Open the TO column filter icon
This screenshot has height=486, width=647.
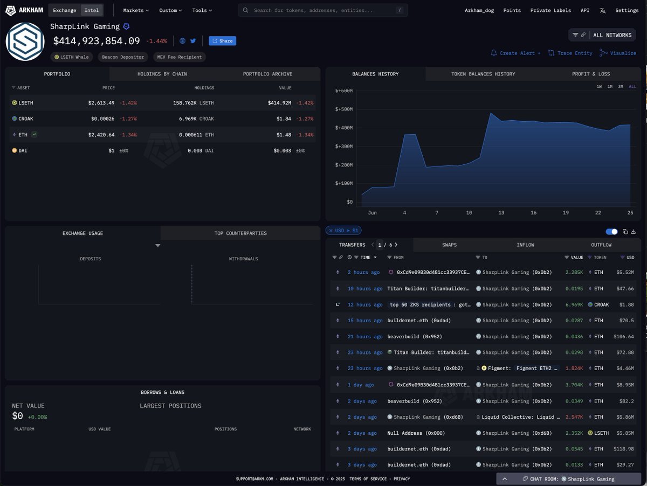478,258
